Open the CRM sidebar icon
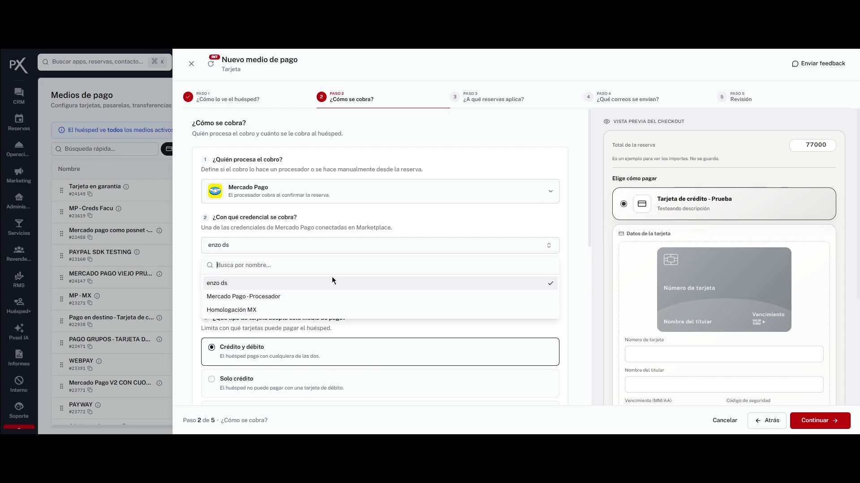Image resolution: width=860 pixels, height=483 pixels. point(19,92)
